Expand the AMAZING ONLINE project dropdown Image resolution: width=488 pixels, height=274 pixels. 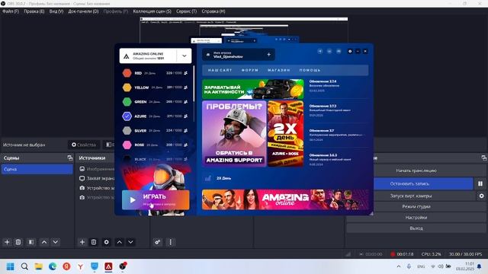coord(185,56)
